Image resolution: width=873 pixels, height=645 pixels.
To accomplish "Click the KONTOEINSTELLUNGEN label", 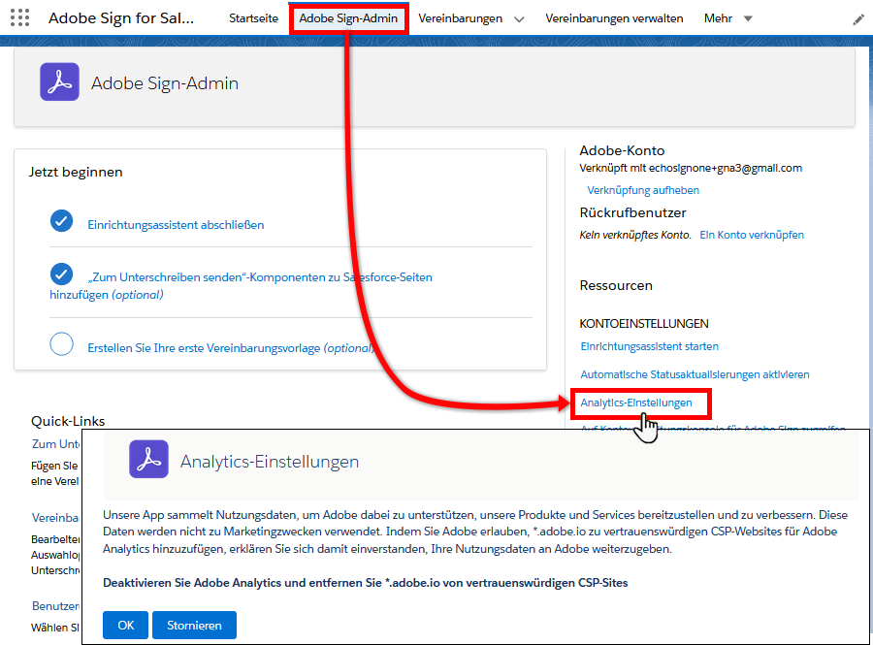I will pyautogui.click(x=644, y=324).
